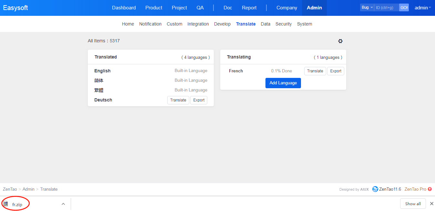Open the Integration submenu tab
Screen dimensions: 435x211
tap(198, 24)
